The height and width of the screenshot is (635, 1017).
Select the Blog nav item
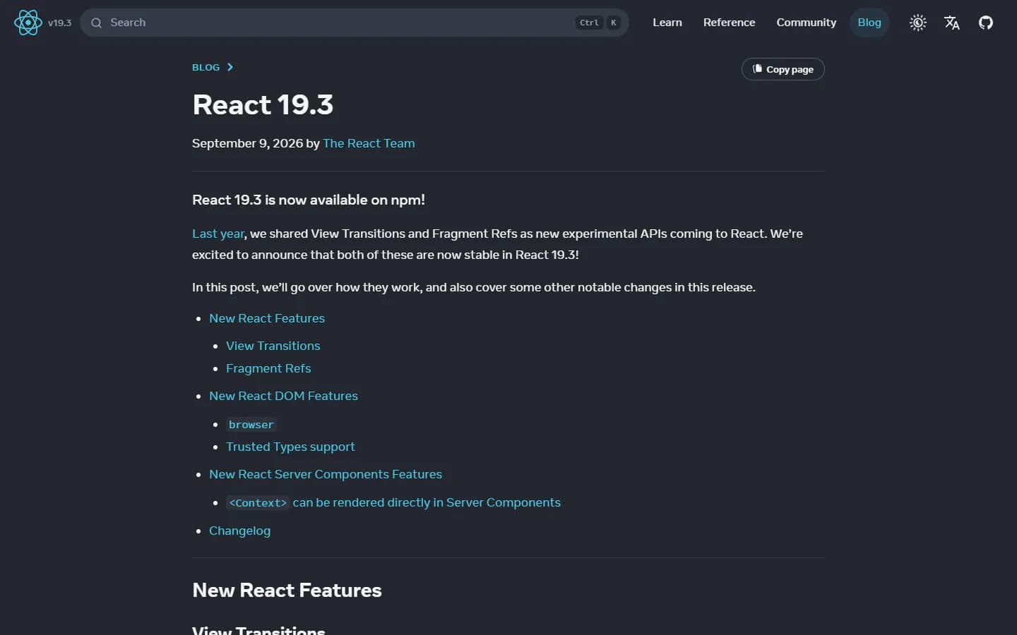point(869,23)
